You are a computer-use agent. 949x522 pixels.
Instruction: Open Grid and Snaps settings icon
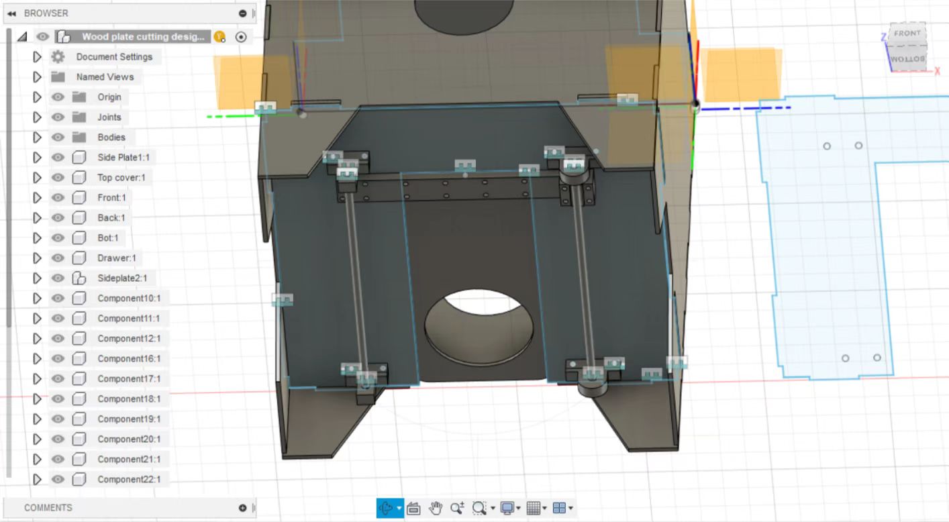pos(534,508)
